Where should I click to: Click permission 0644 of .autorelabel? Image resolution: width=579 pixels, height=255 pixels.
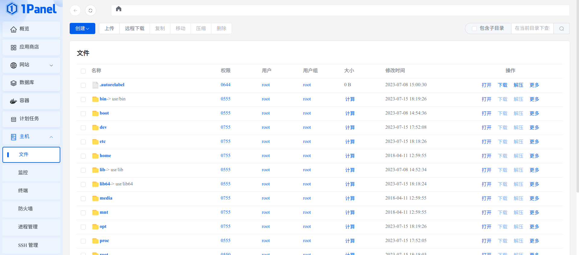(x=226, y=85)
